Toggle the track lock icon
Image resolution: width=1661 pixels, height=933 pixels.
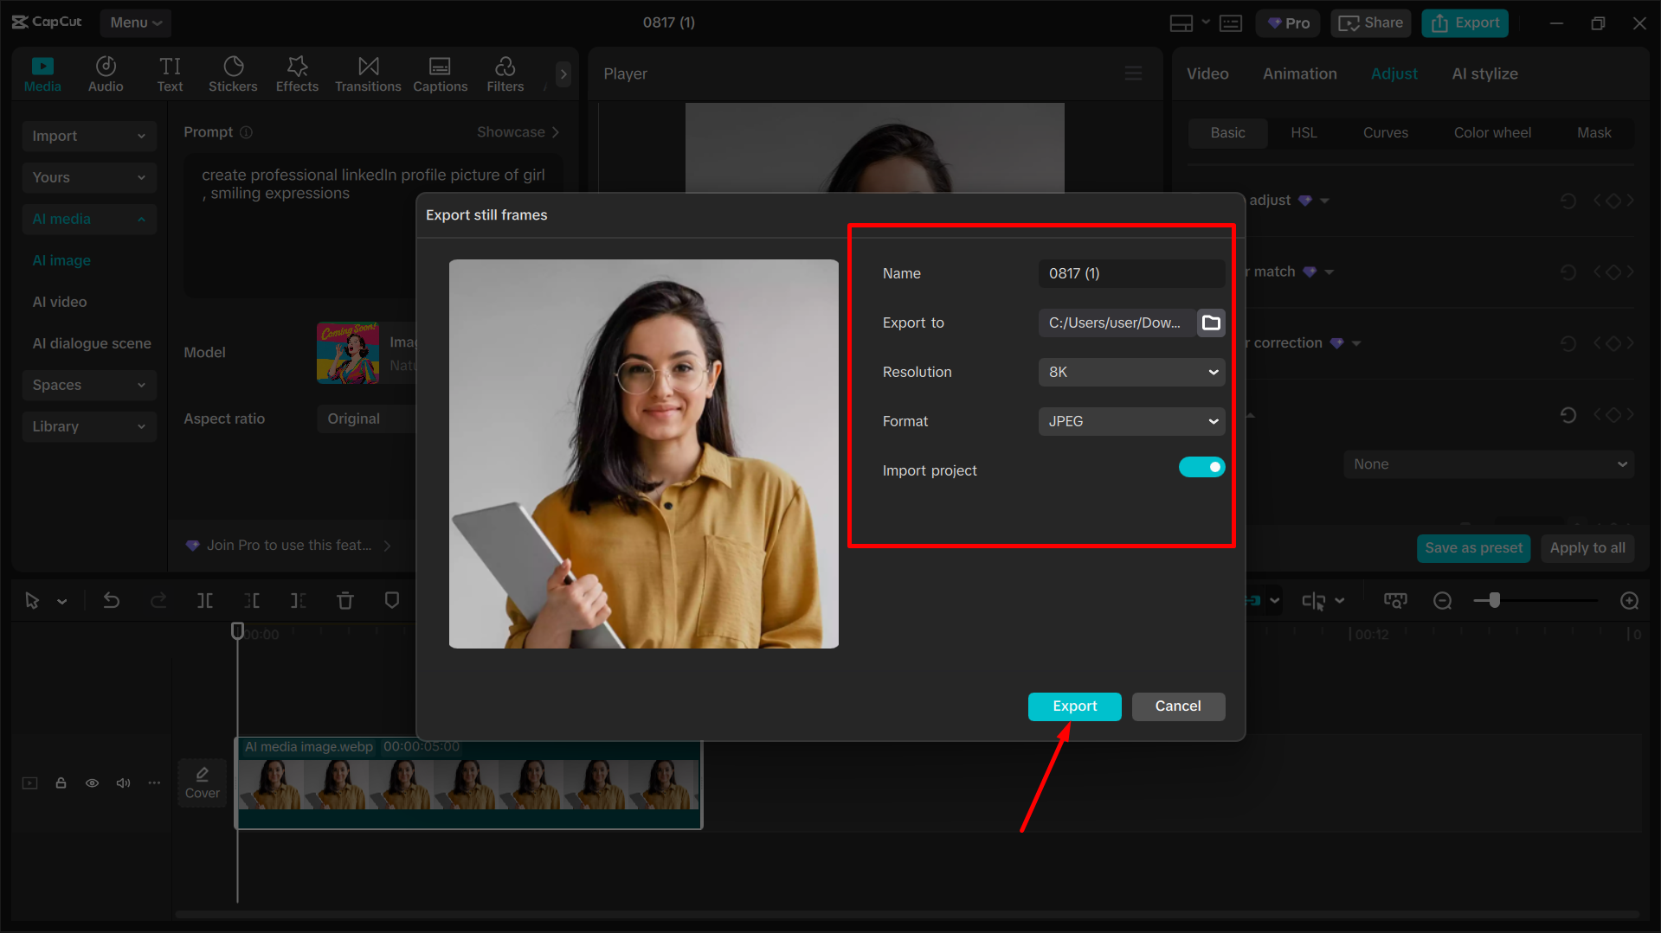(x=61, y=783)
